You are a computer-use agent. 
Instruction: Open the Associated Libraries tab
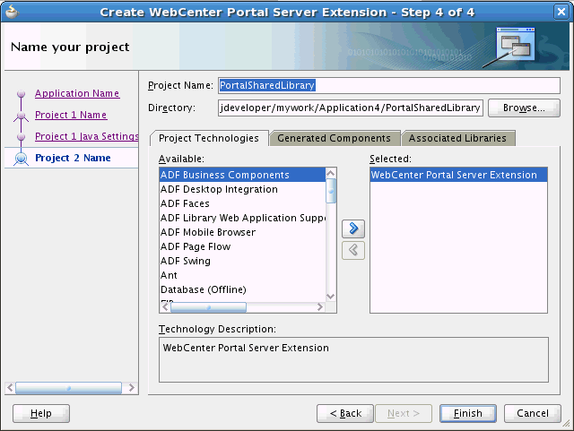[457, 138]
